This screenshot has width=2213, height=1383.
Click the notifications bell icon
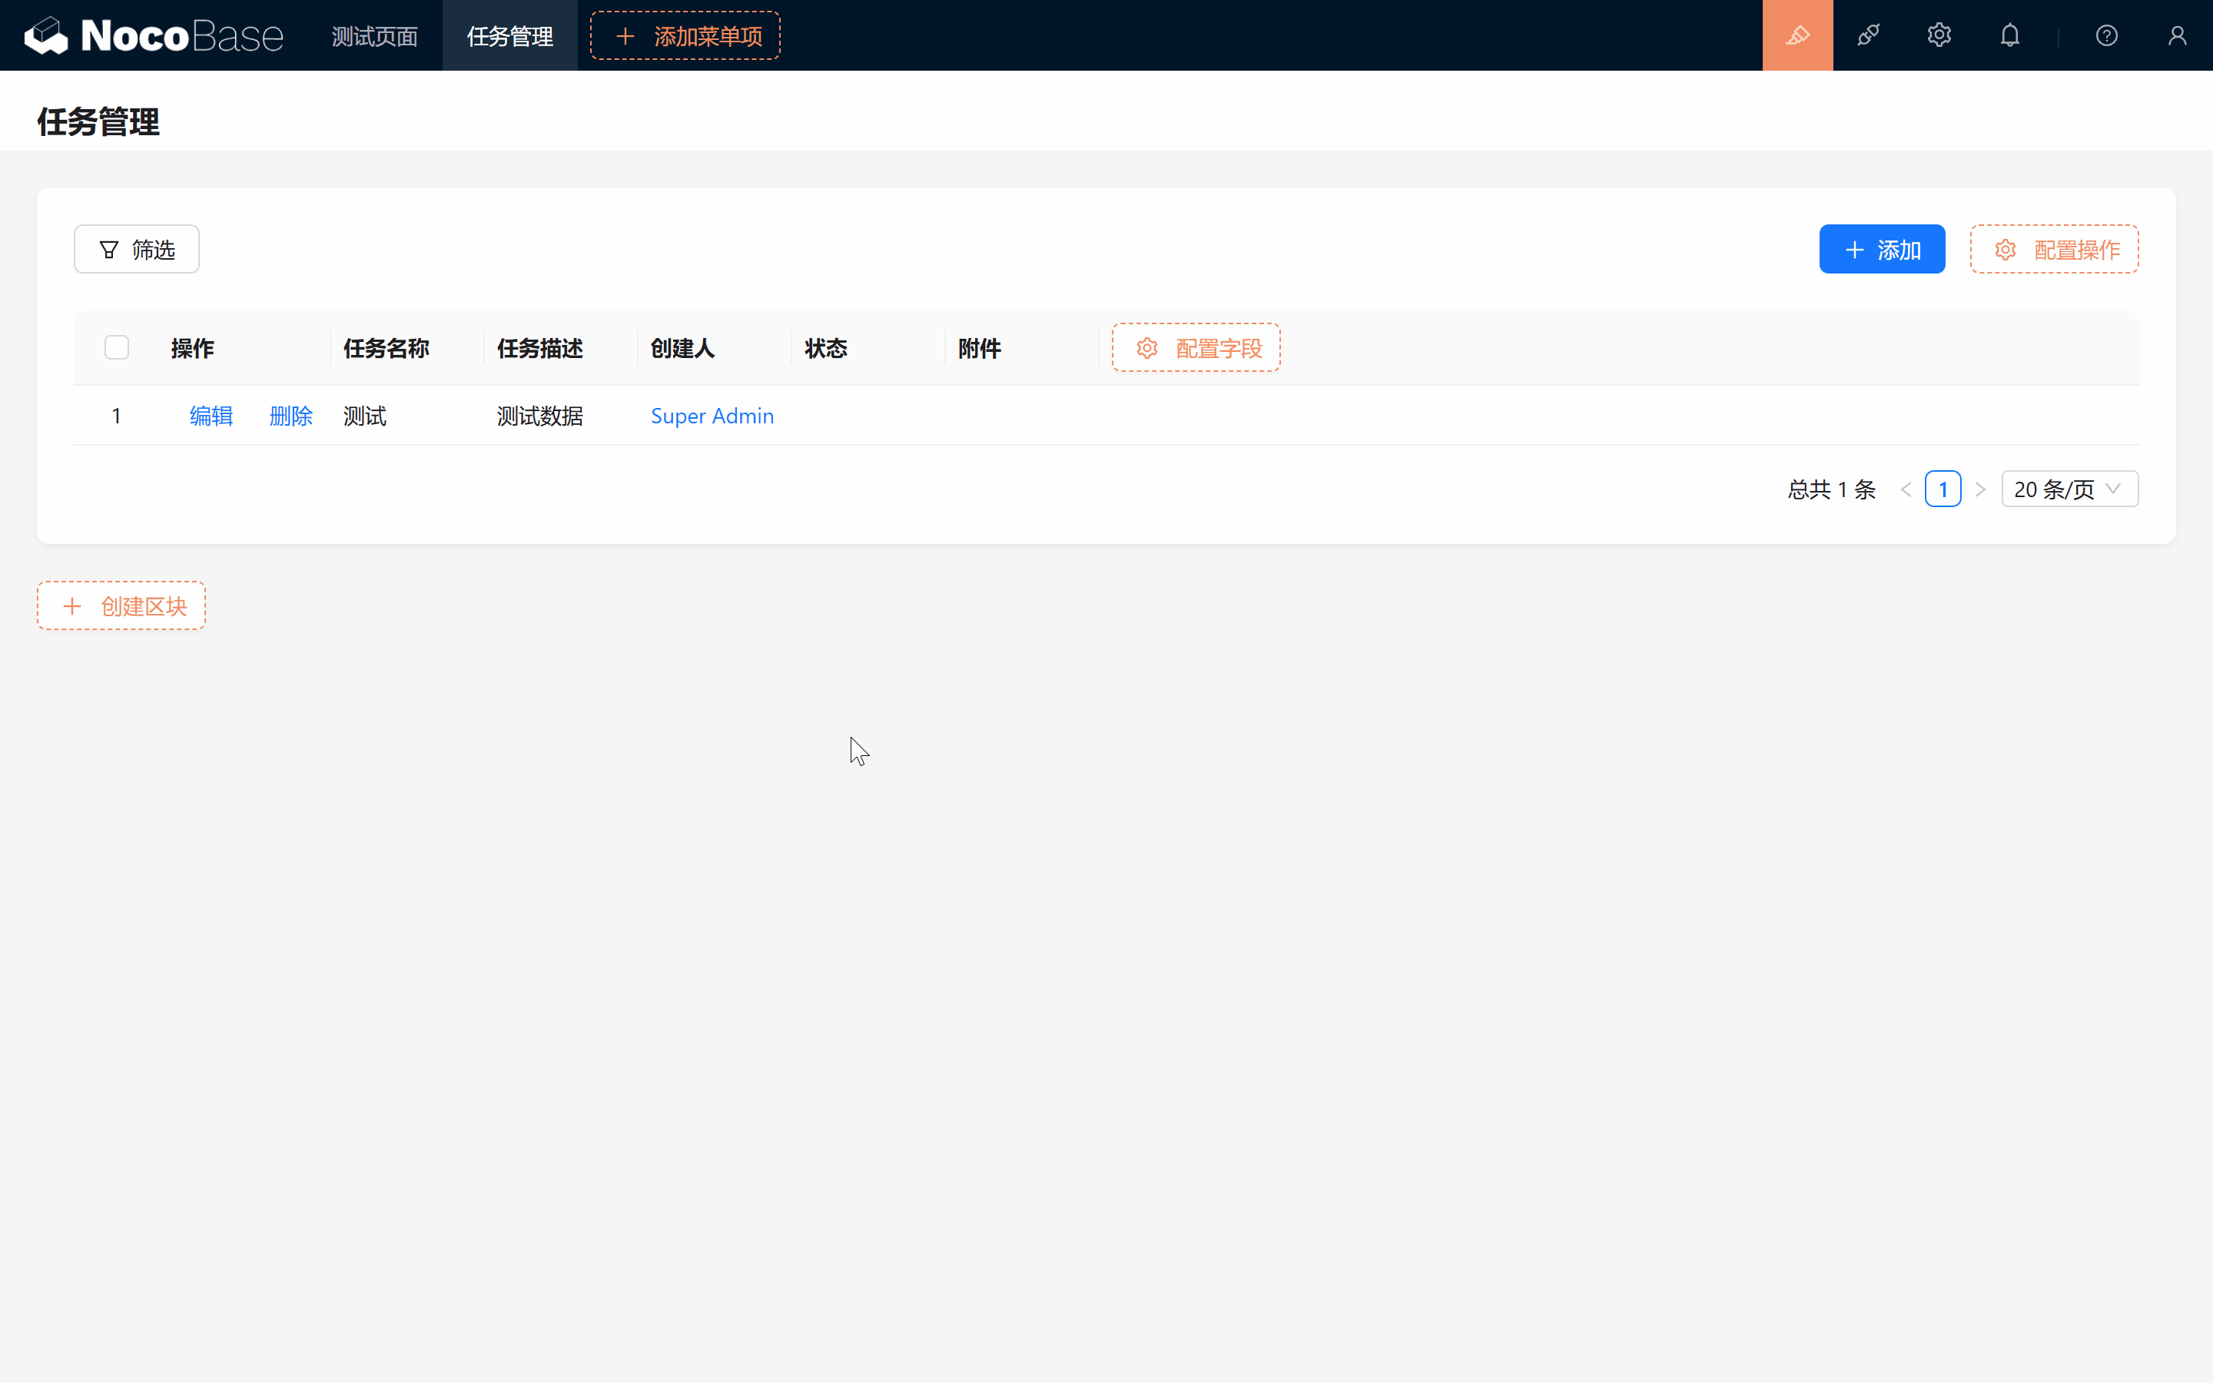click(2011, 35)
